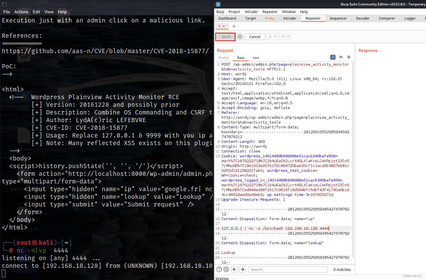The width and height of the screenshot is (426, 280).
Task: Click the 'Connection: close' header line
Action: [x=241, y=151]
